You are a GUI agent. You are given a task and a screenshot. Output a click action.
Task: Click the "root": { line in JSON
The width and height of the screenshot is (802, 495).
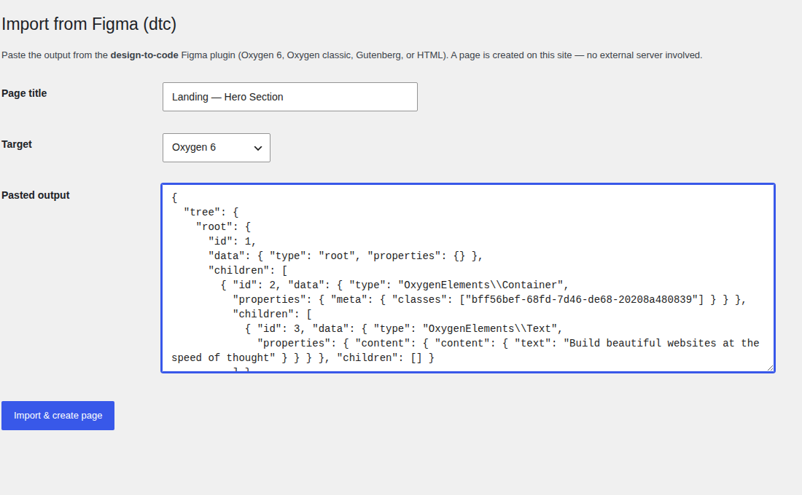[224, 227]
